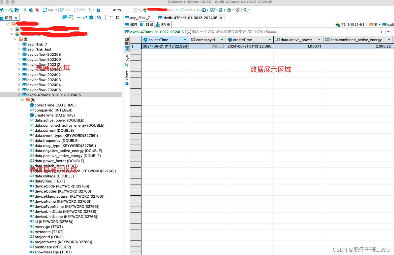Select the deviceflow-202406 table
Viewport: 394px width, 255px height.
[44, 90]
